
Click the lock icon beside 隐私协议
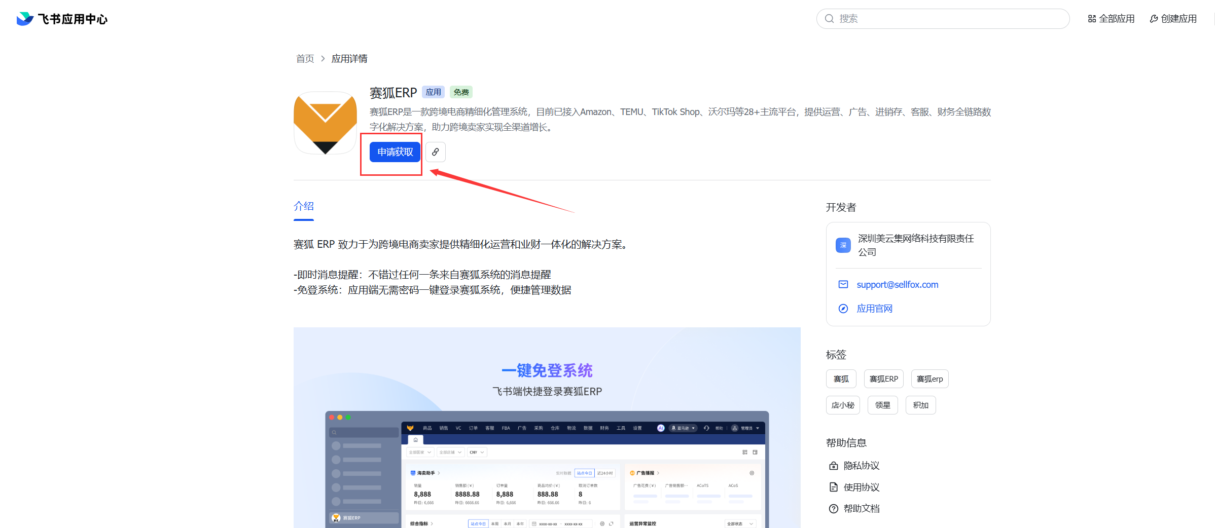(833, 466)
